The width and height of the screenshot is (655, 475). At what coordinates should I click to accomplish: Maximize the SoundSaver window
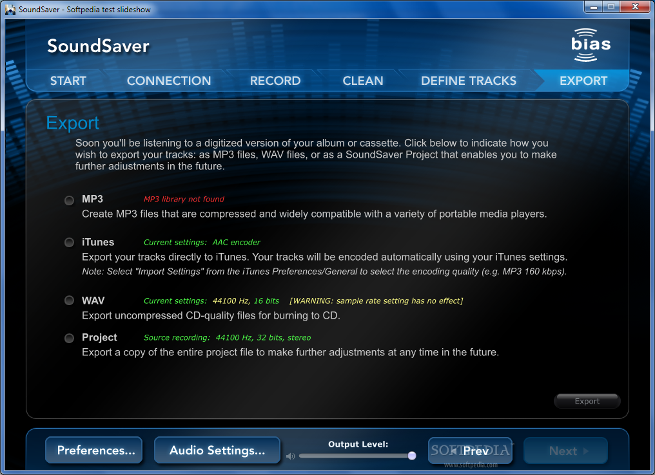611,6
